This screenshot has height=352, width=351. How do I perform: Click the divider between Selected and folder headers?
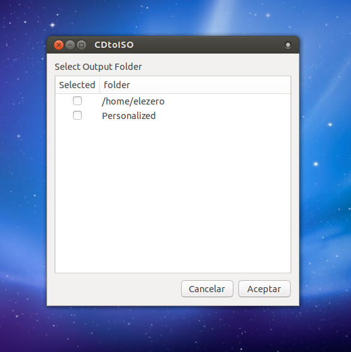(99, 85)
